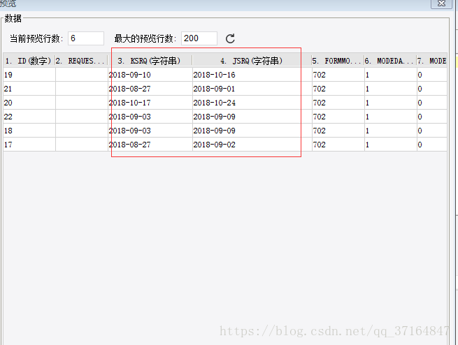The height and width of the screenshot is (345, 458).
Task: Select the 7. MODE column header
Action: pos(432,61)
